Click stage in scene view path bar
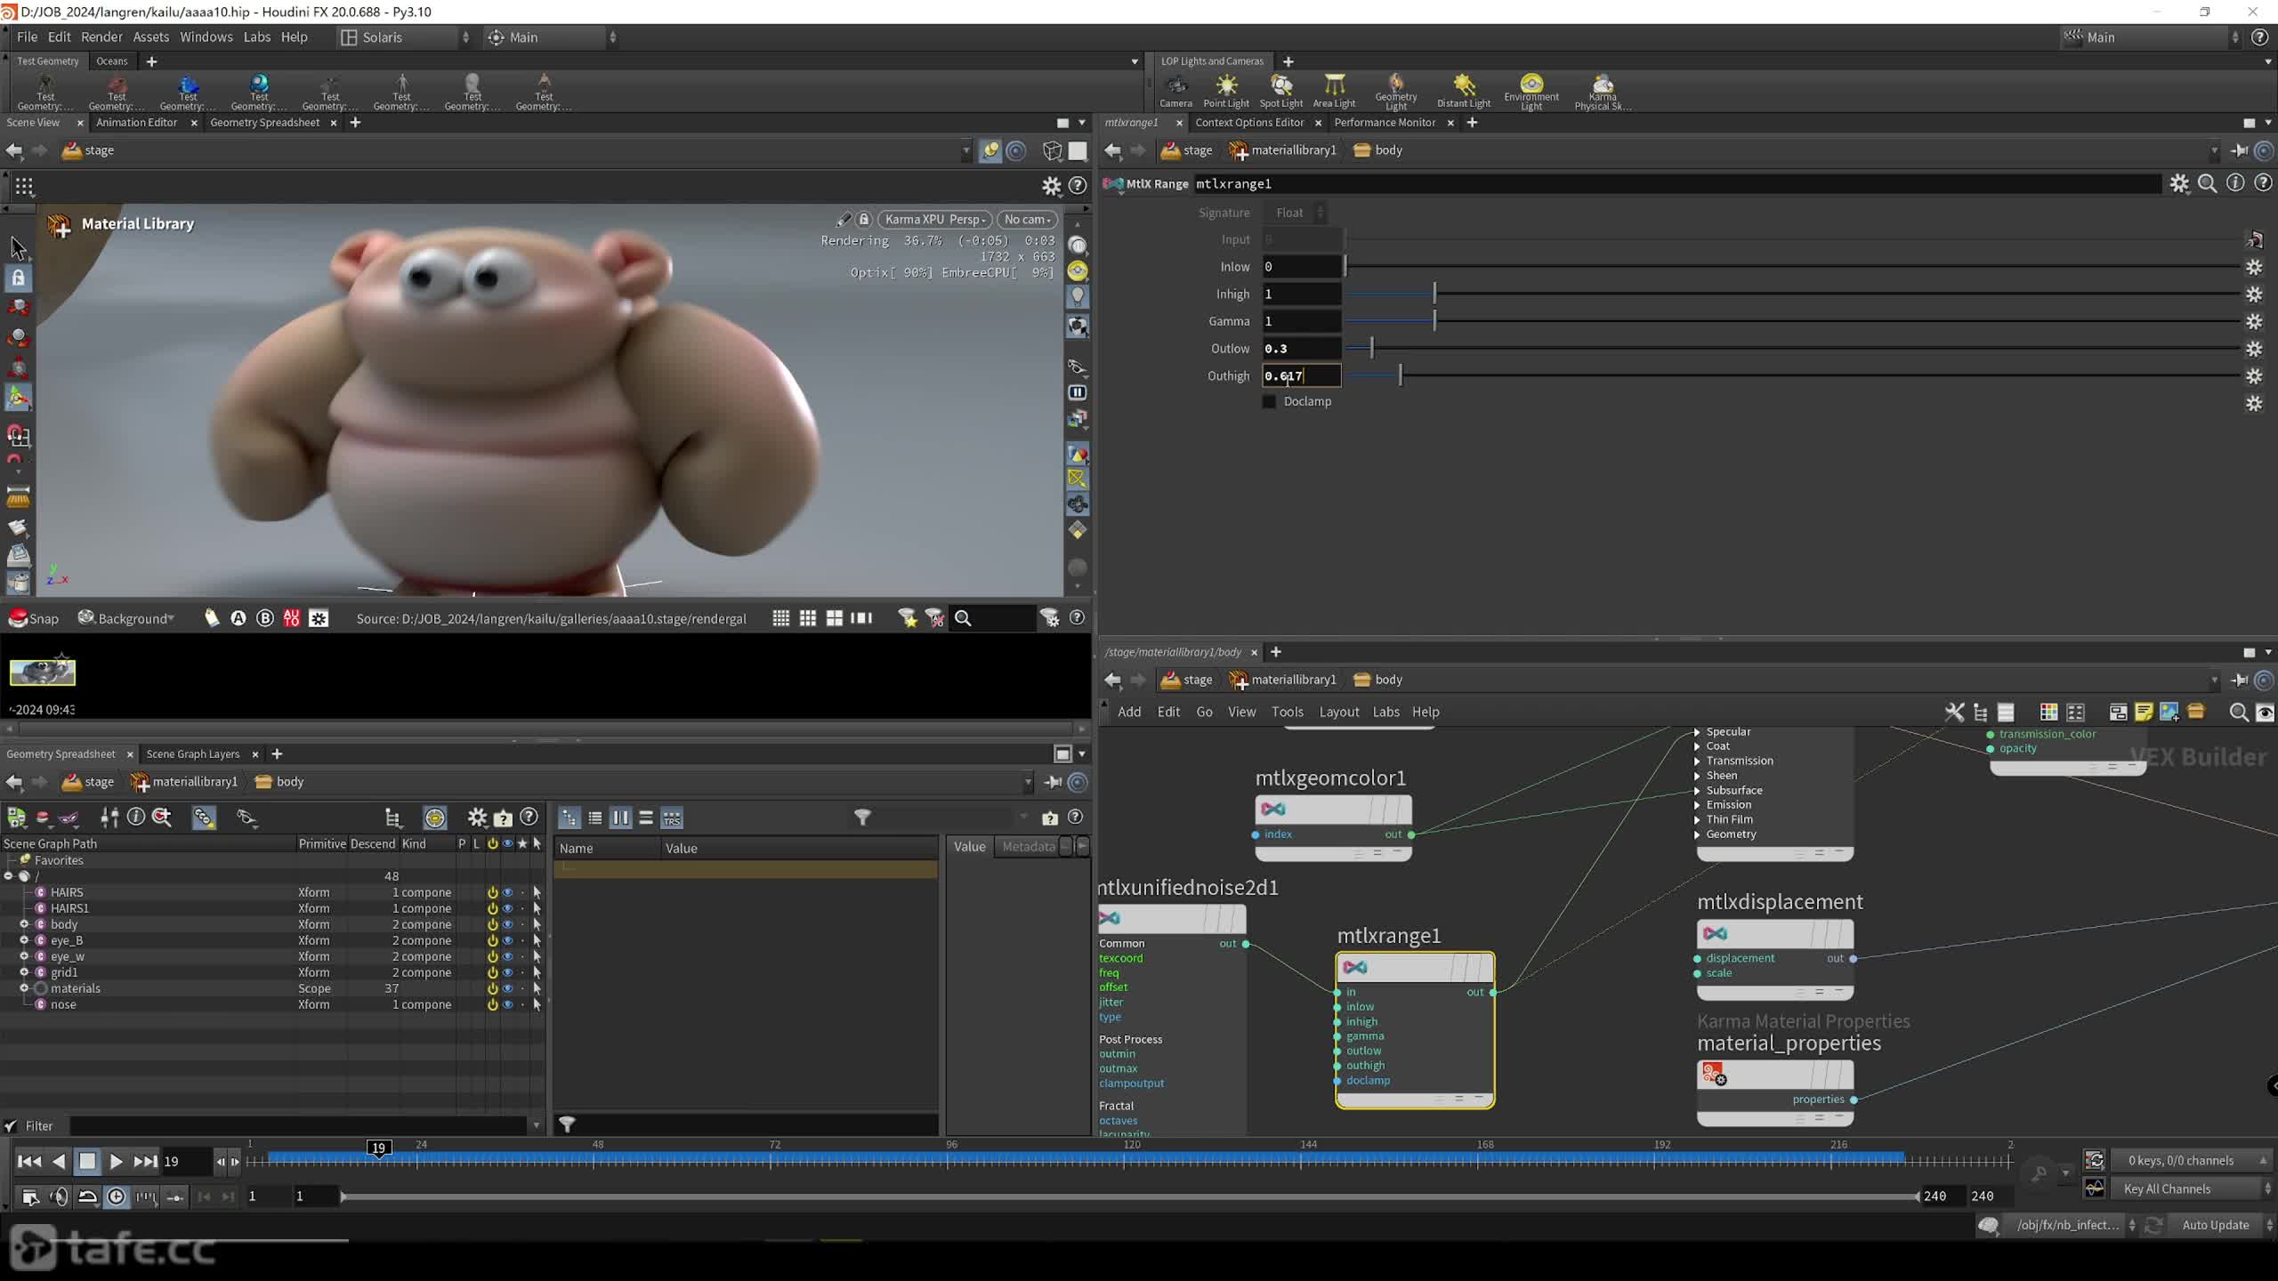 click(88, 150)
